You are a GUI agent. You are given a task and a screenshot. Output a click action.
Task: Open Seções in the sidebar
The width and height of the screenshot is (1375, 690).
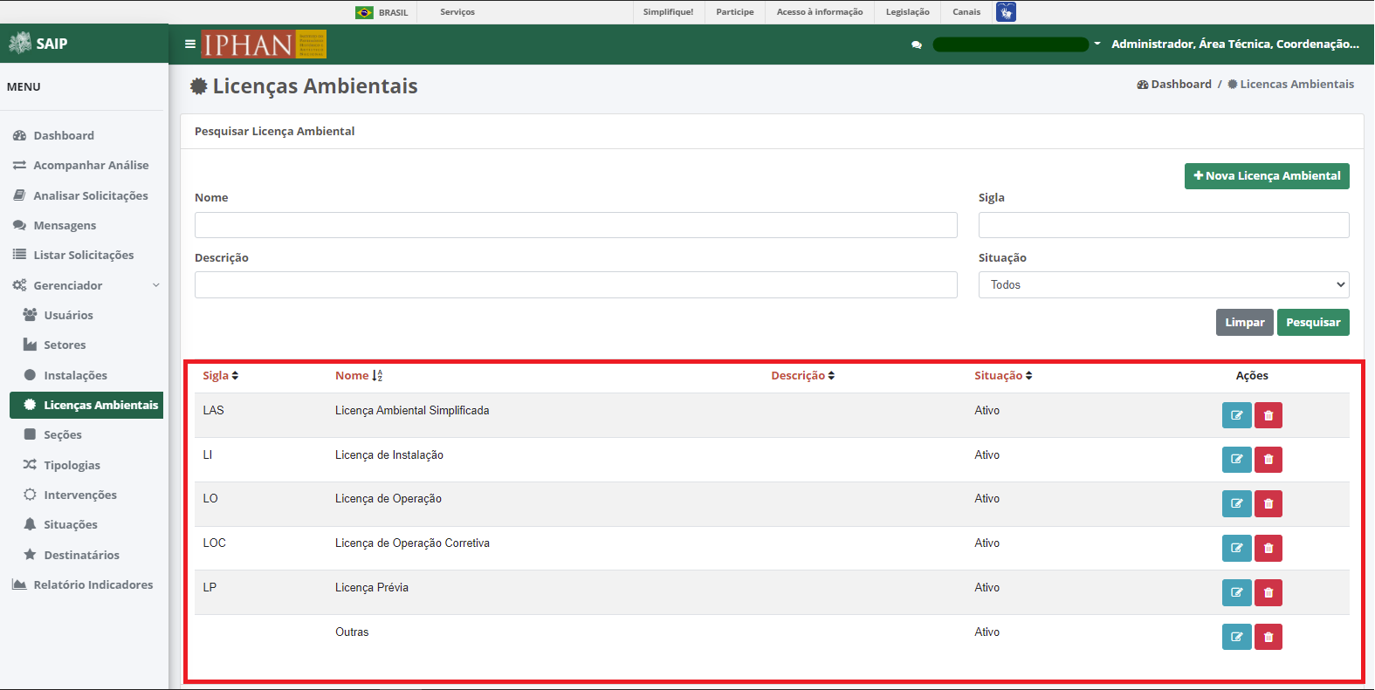pos(63,434)
